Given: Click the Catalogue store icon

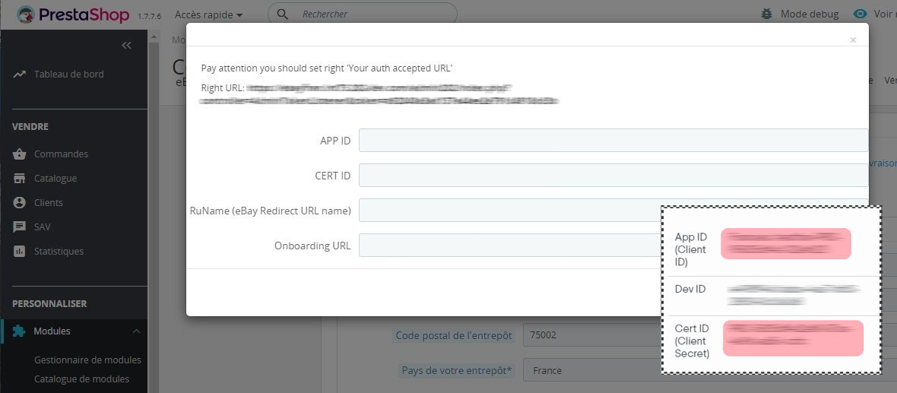Looking at the screenshot, I should pos(19,179).
